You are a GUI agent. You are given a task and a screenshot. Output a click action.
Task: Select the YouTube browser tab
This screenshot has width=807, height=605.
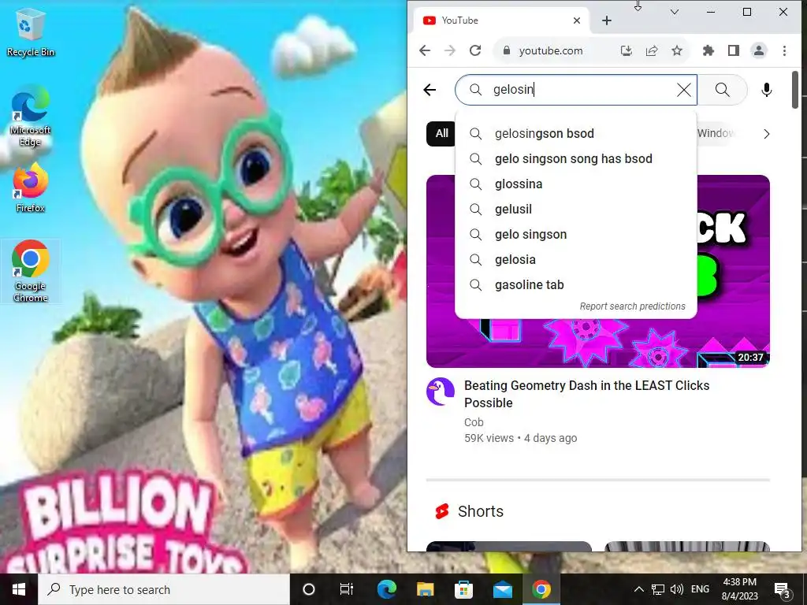point(502,20)
